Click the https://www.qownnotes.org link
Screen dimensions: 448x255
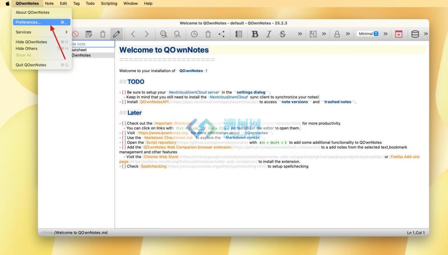click(x=163, y=133)
